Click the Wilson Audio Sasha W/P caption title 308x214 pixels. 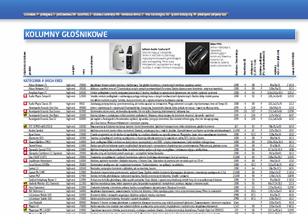click(x=156, y=49)
